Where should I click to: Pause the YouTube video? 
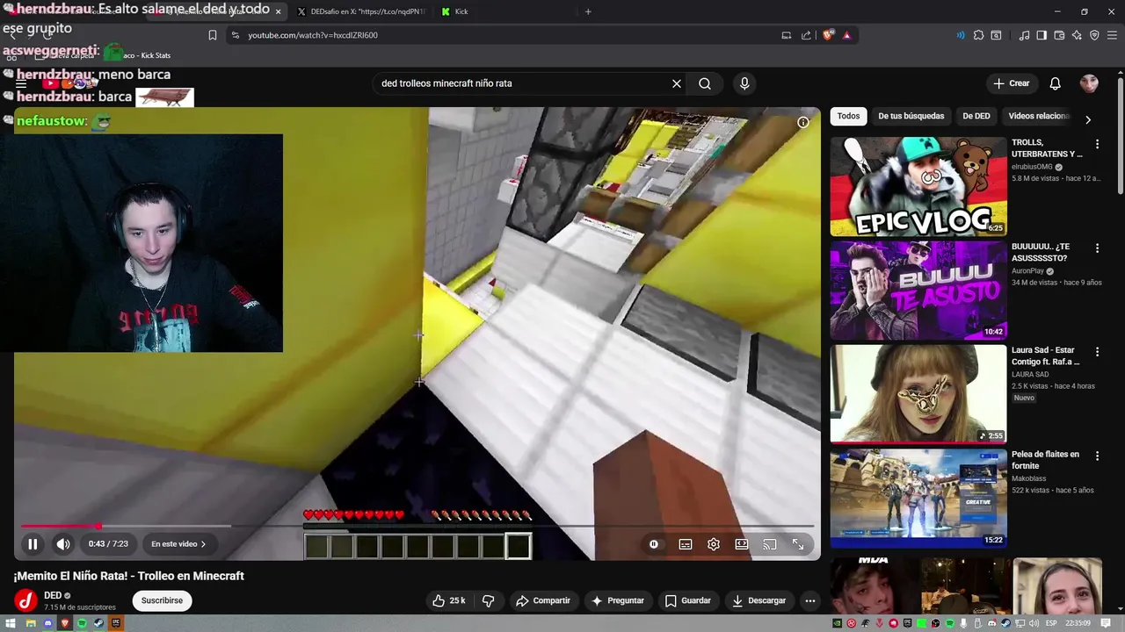[x=33, y=544]
